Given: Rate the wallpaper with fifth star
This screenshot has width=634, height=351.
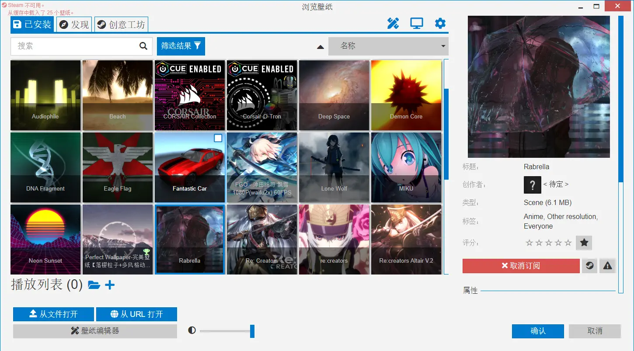Looking at the screenshot, I should pyautogui.click(x=568, y=243).
